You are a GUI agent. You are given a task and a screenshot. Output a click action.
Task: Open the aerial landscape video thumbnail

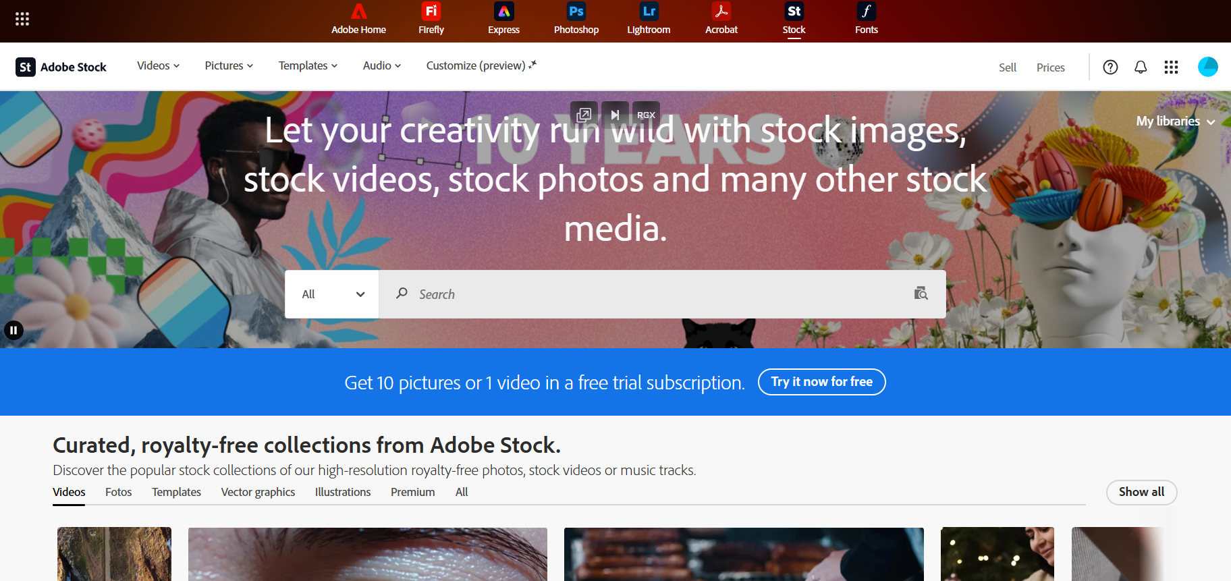[x=114, y=554]
